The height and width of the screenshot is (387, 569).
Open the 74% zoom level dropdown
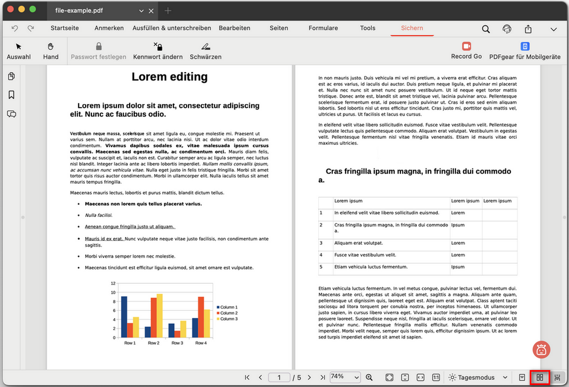click(x=346, y=377)
